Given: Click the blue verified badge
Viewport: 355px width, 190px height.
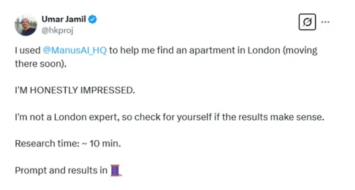Looking at the screenshot, I should pyautogui.click(x=93, y=19).
